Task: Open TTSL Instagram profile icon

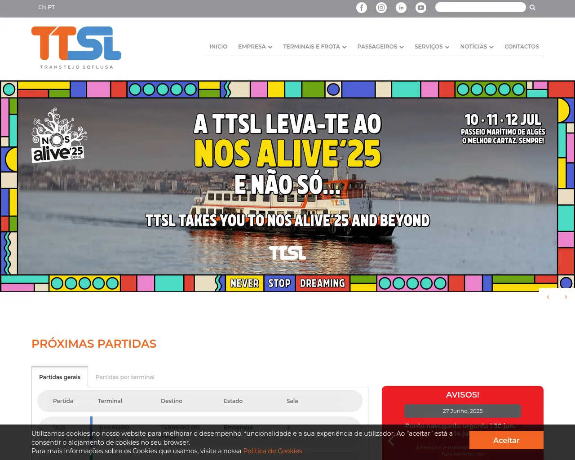Action: pyautogui.click(x=381, y=8)
